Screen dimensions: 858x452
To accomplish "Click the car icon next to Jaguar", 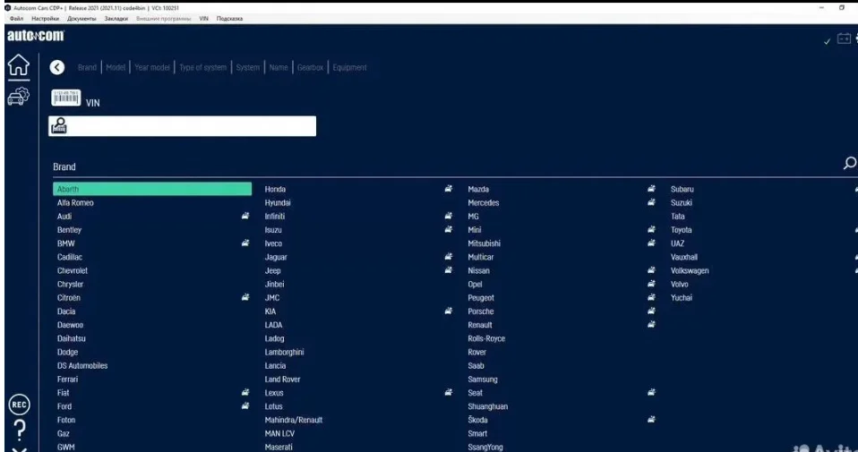I will click(x=448, y=256).
